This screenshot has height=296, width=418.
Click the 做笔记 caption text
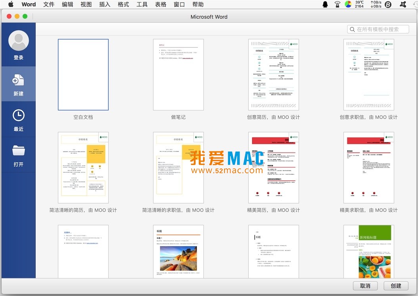(x=178, y=117)
